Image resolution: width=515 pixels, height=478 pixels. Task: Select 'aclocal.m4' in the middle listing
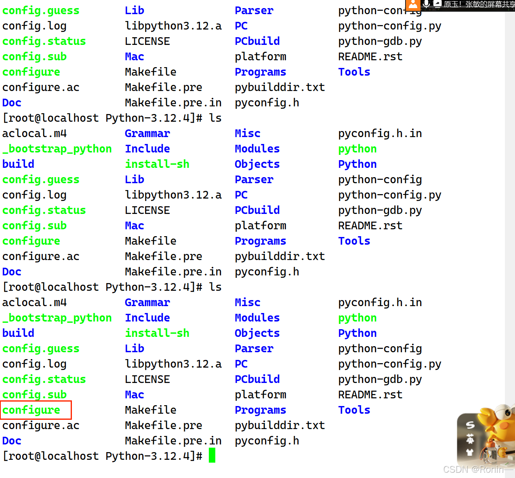(34, 133)
